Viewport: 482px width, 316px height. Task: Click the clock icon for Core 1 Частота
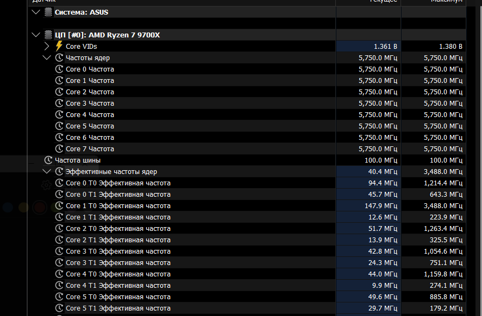pos(59,80)
